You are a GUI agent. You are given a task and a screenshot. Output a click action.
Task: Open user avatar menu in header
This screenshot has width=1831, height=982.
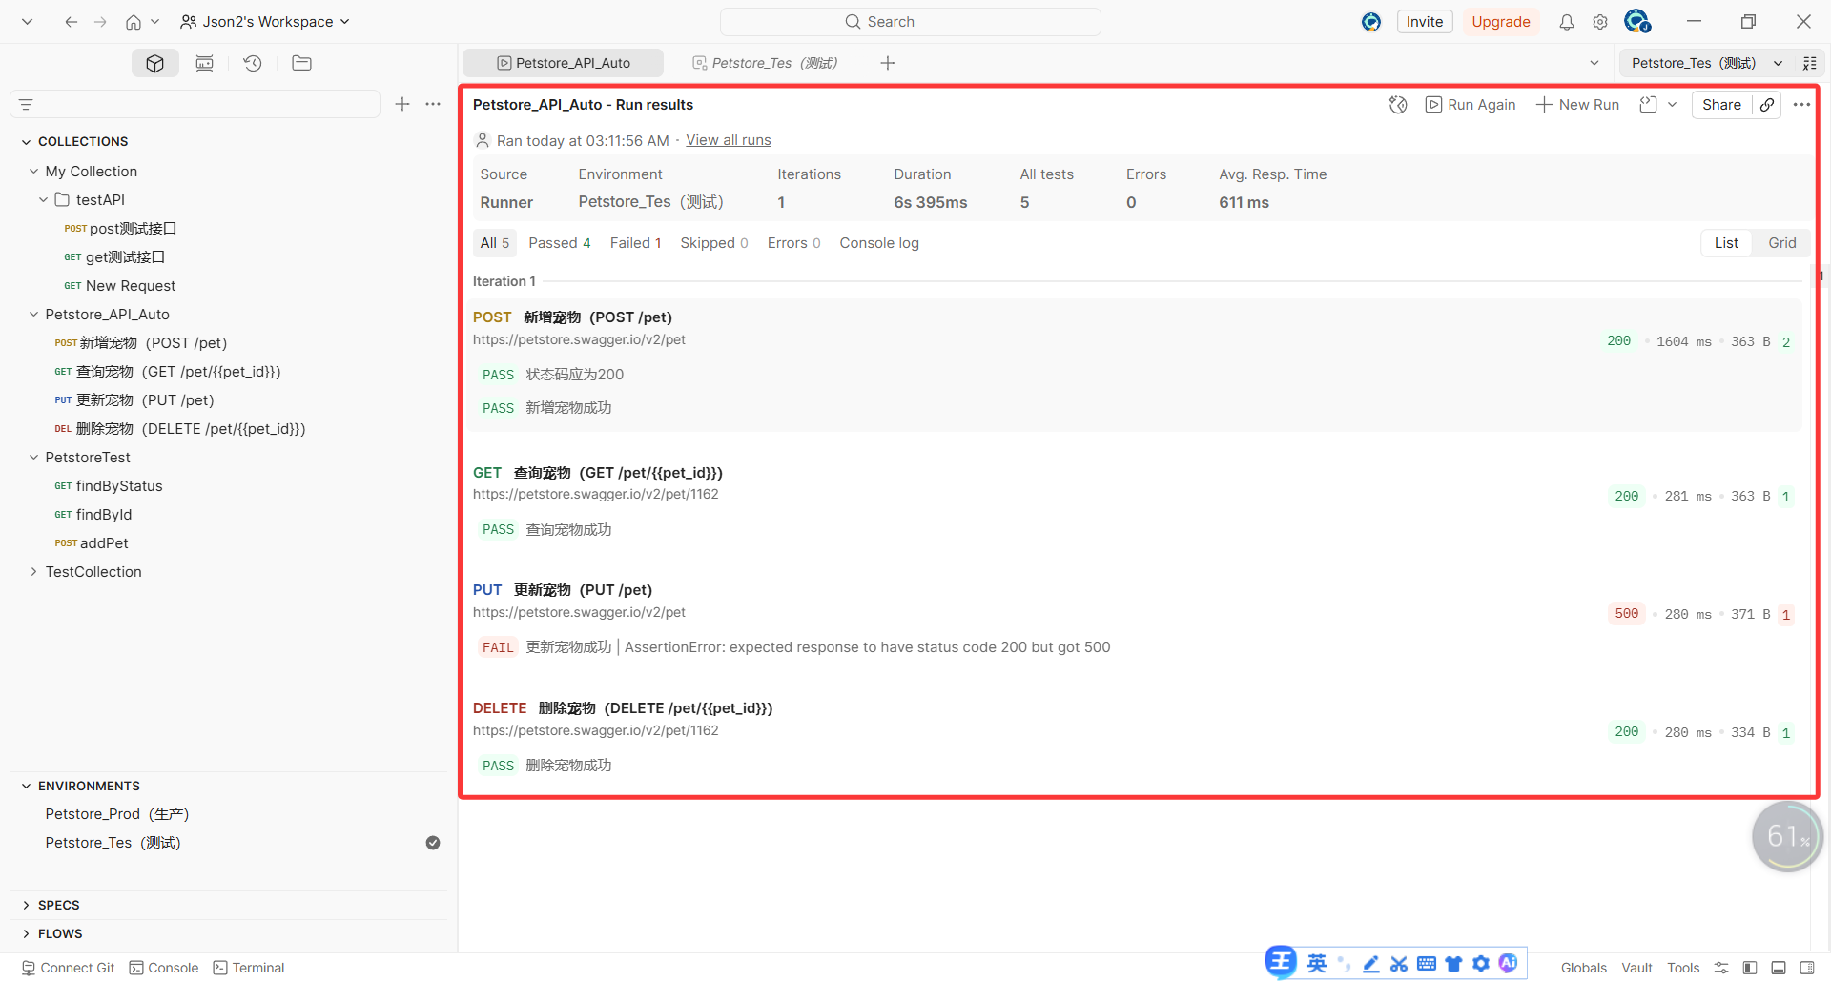point(1637,21)
